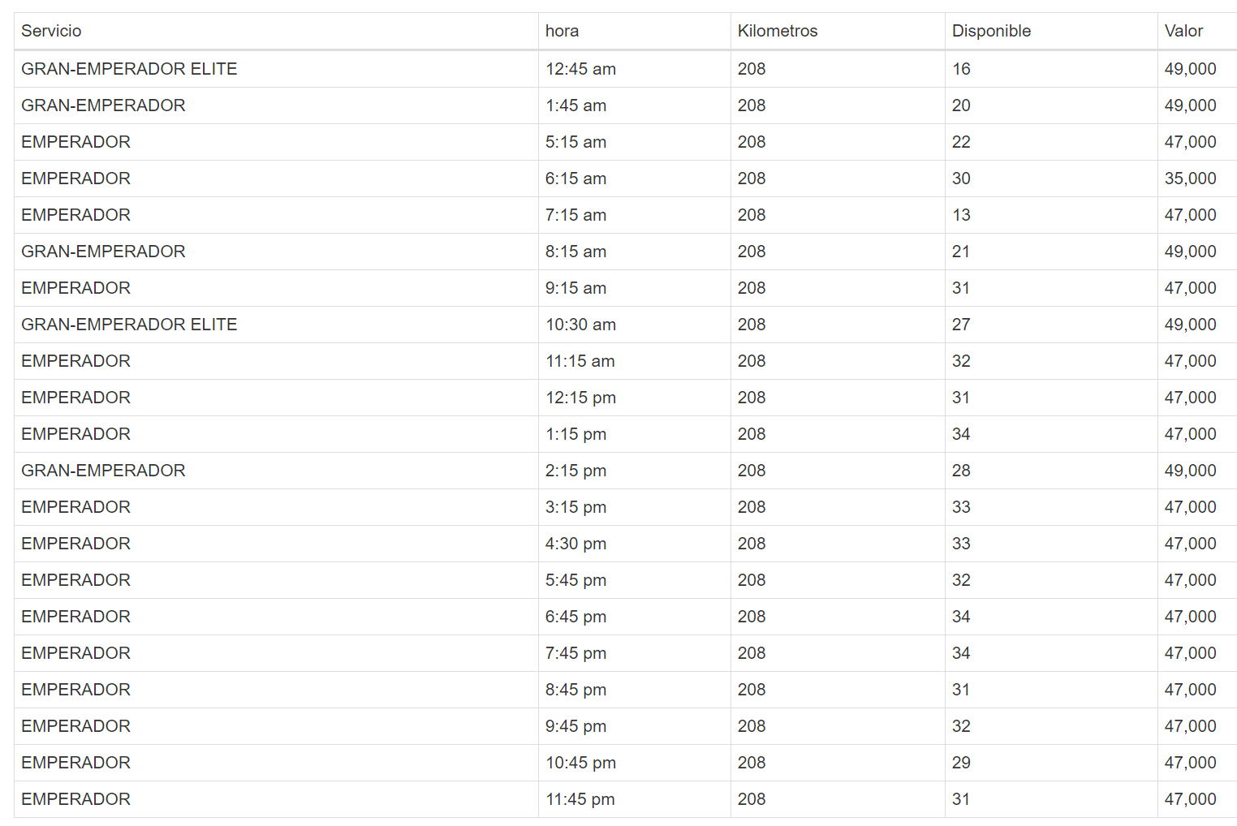Select the EMPERADOR service at 5:15 am
The height and width of the screenshot is (826, 1237).
coord(75,142)
